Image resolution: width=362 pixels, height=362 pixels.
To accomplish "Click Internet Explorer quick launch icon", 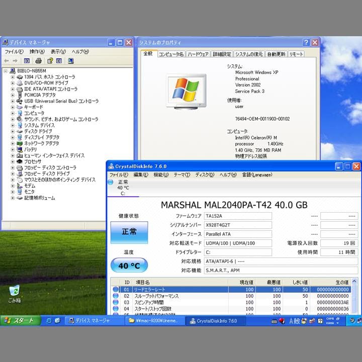I will (x=49, y=320).
